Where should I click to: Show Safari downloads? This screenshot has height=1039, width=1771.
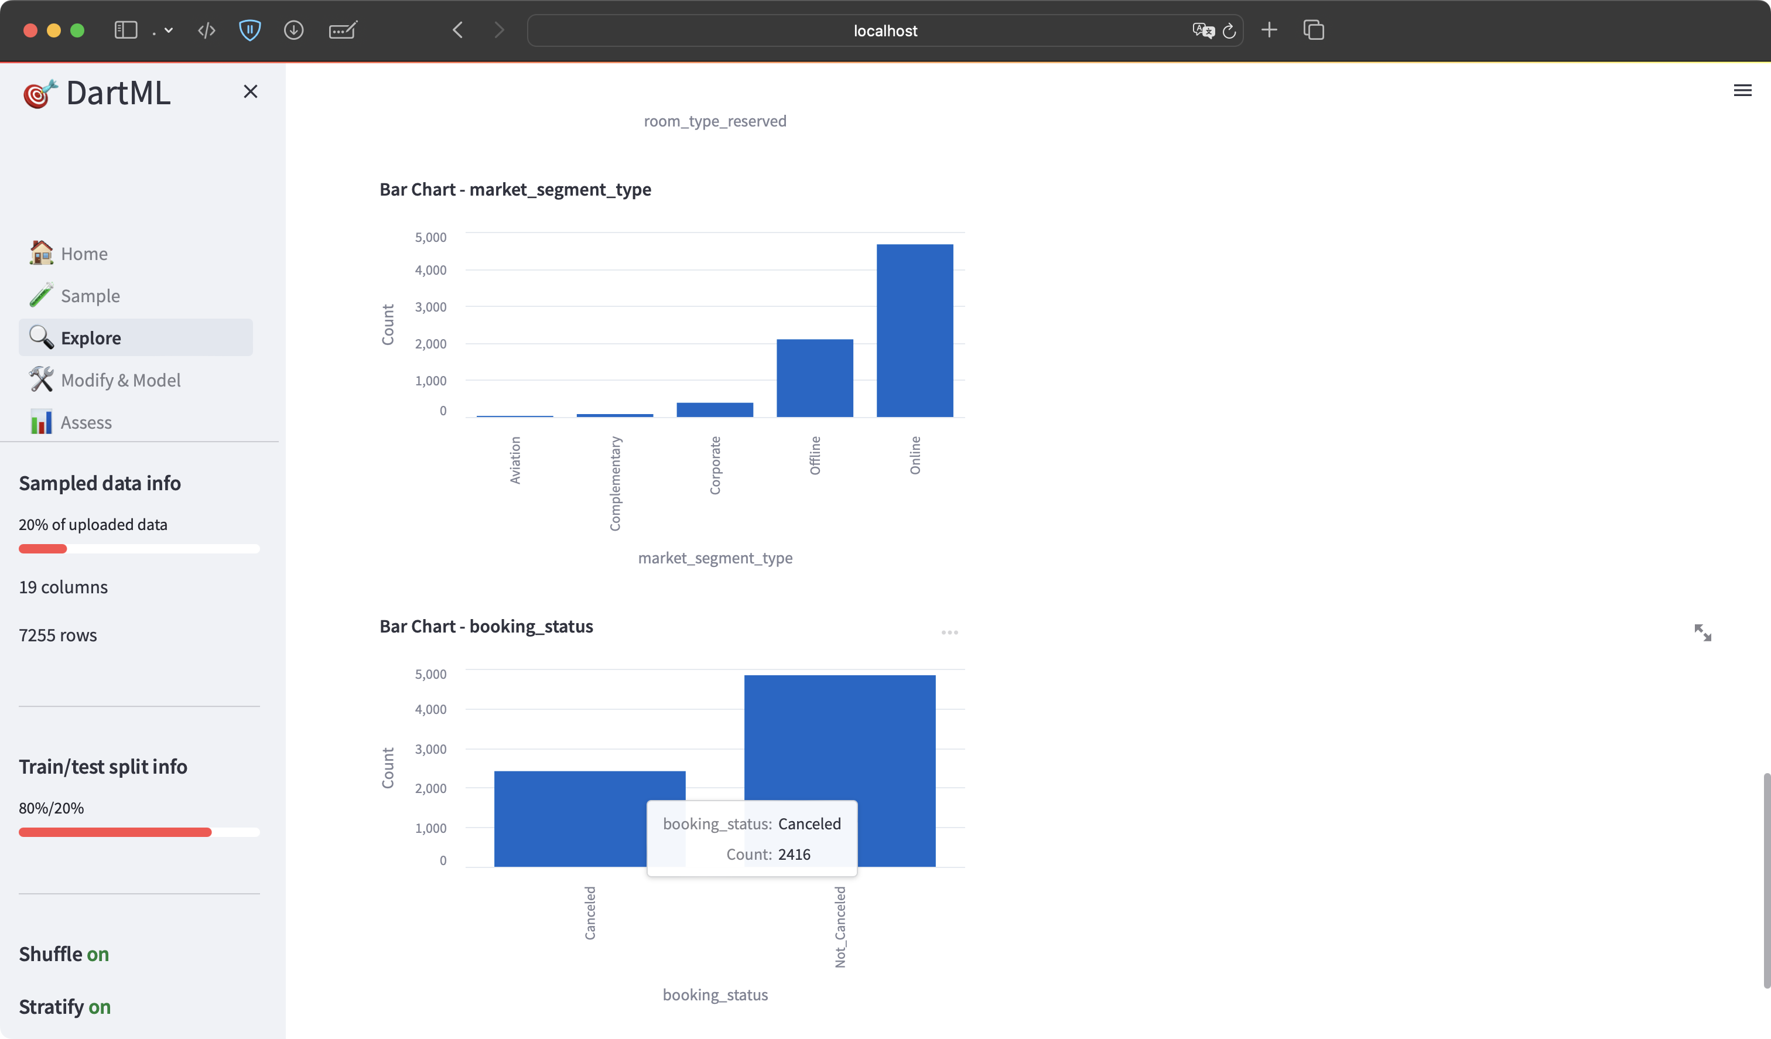294,30
